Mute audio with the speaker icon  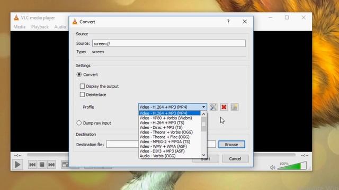[x=273, y=167]
